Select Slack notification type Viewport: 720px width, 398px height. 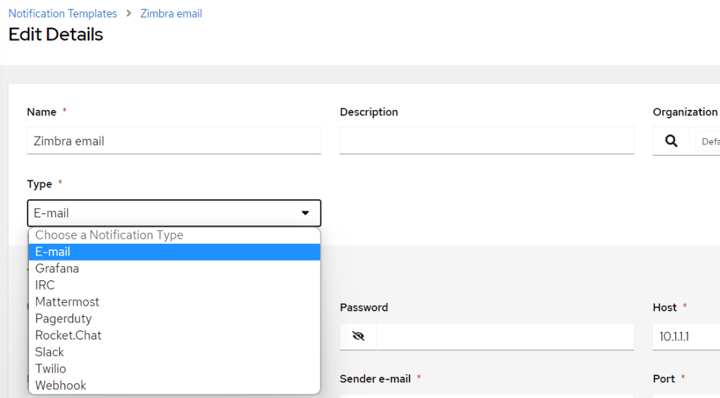tap(49, 352)
